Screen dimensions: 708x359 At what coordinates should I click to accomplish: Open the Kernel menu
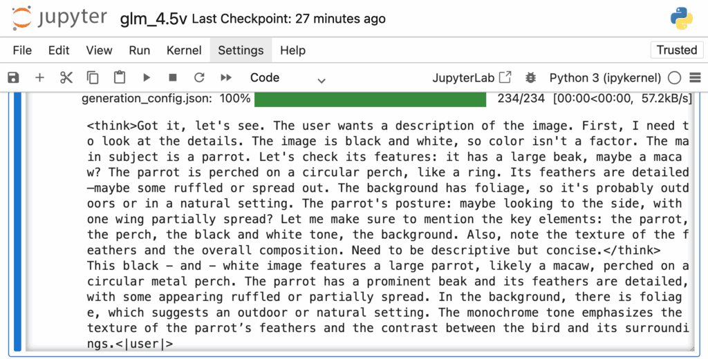184,50
